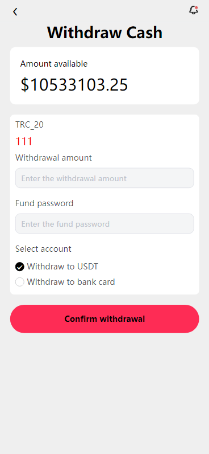This screenshot has width=209, height=454.
Task: Confirm withdrawal with the red button
Action: [x=104, y=319]
